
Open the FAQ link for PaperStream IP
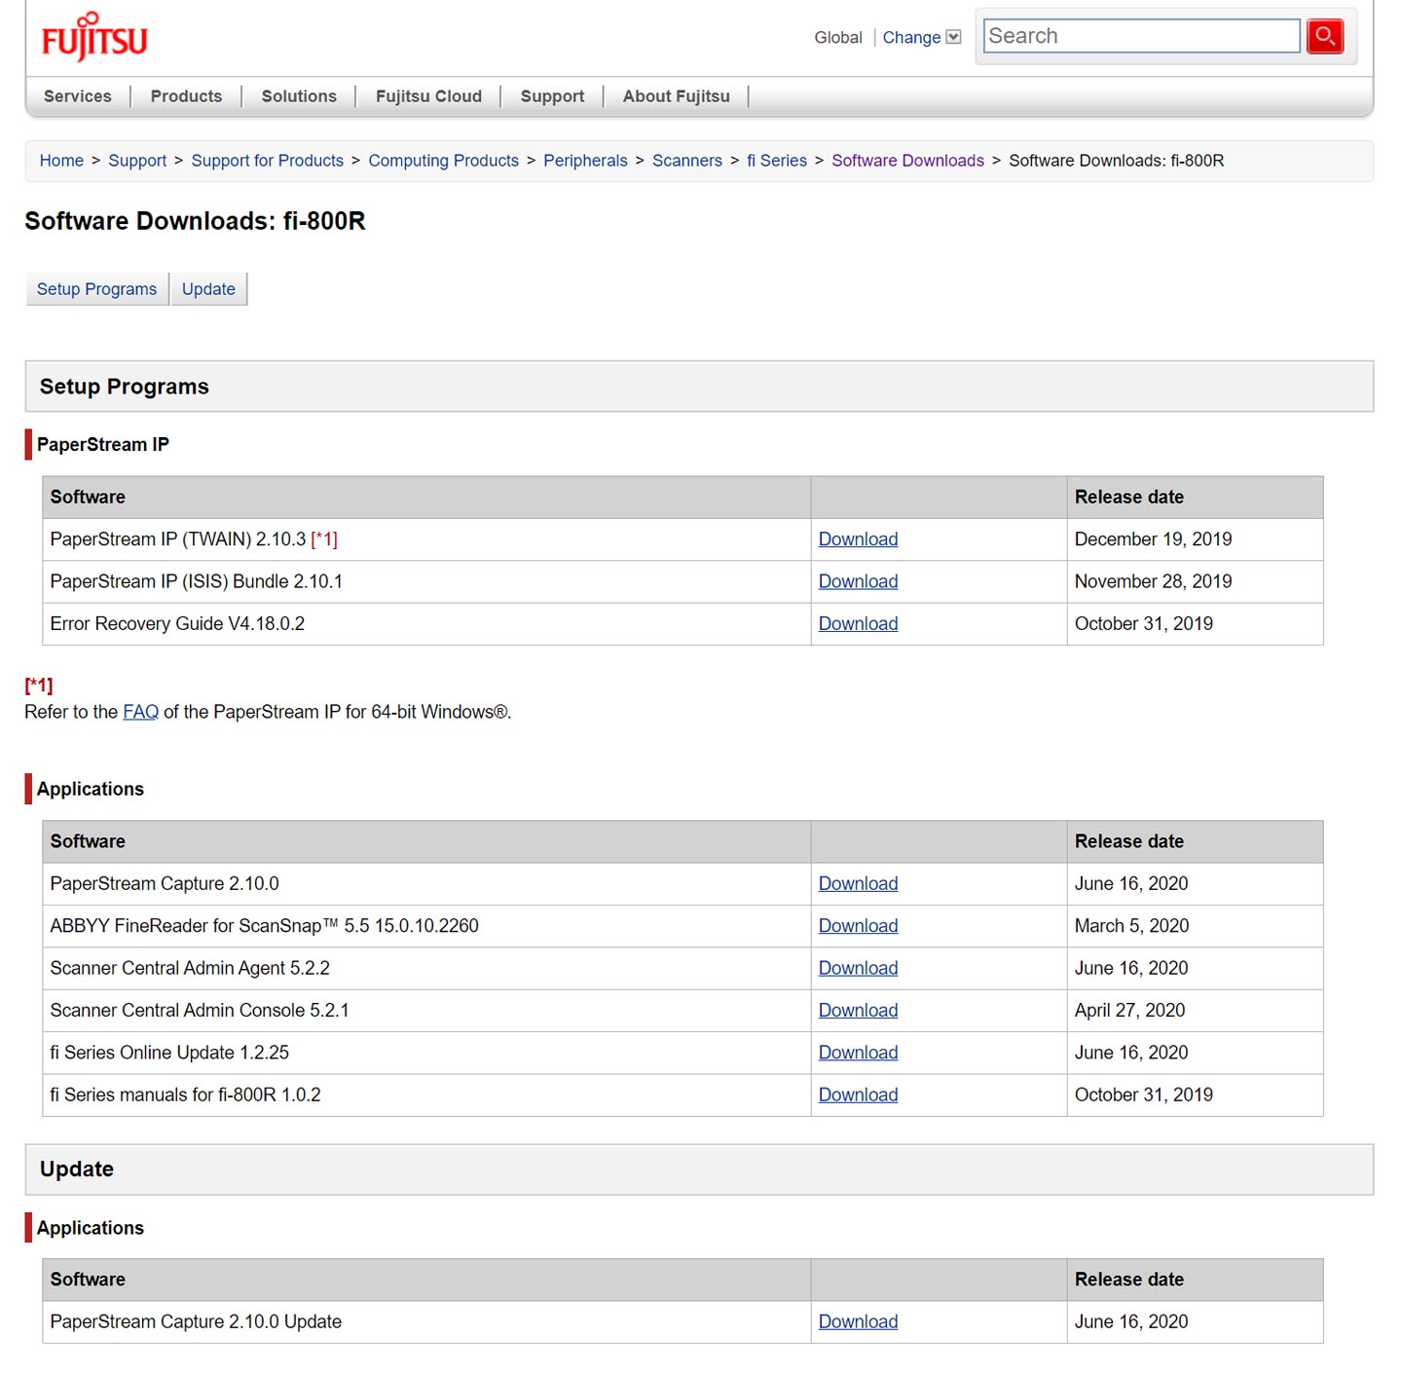tap(140, 712)
